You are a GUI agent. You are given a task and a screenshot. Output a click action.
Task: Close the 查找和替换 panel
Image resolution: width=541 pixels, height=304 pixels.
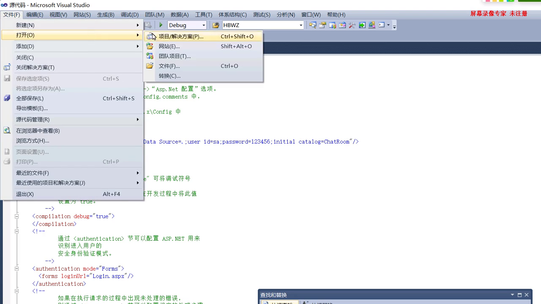[x=527, y=295]
